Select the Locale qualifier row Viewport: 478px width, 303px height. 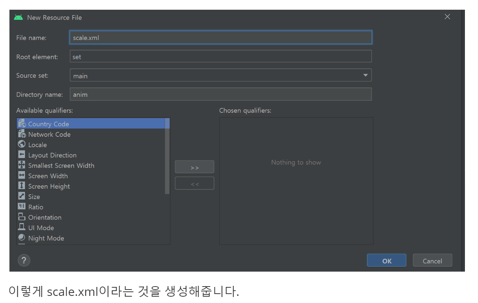click(91, 145)
